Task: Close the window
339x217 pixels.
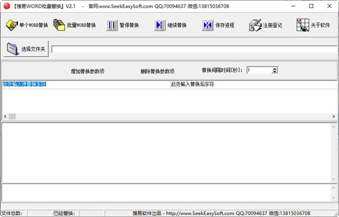Action: point(329,6)
